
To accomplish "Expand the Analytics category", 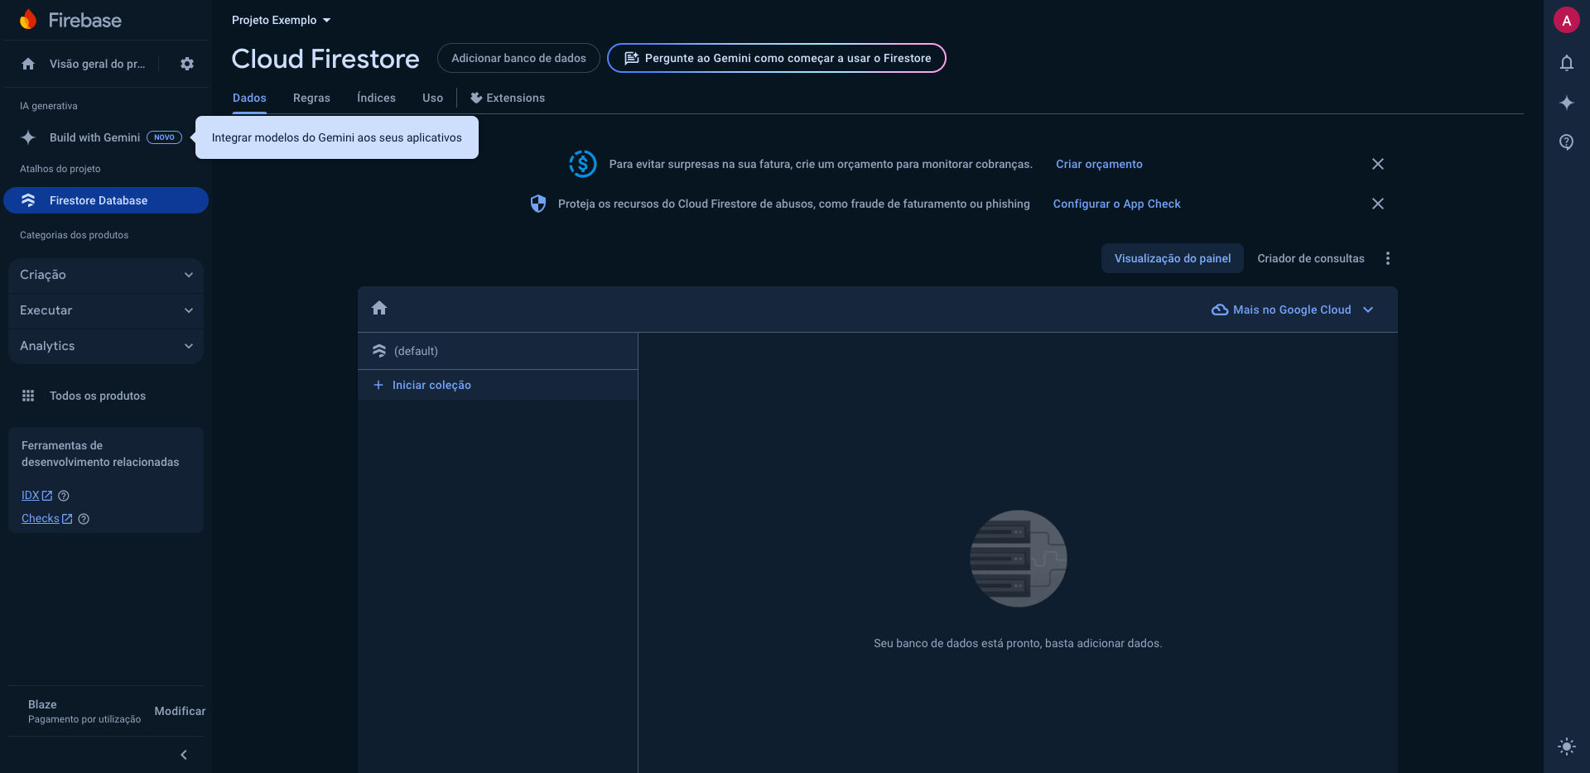I will (x=106, y=346).
